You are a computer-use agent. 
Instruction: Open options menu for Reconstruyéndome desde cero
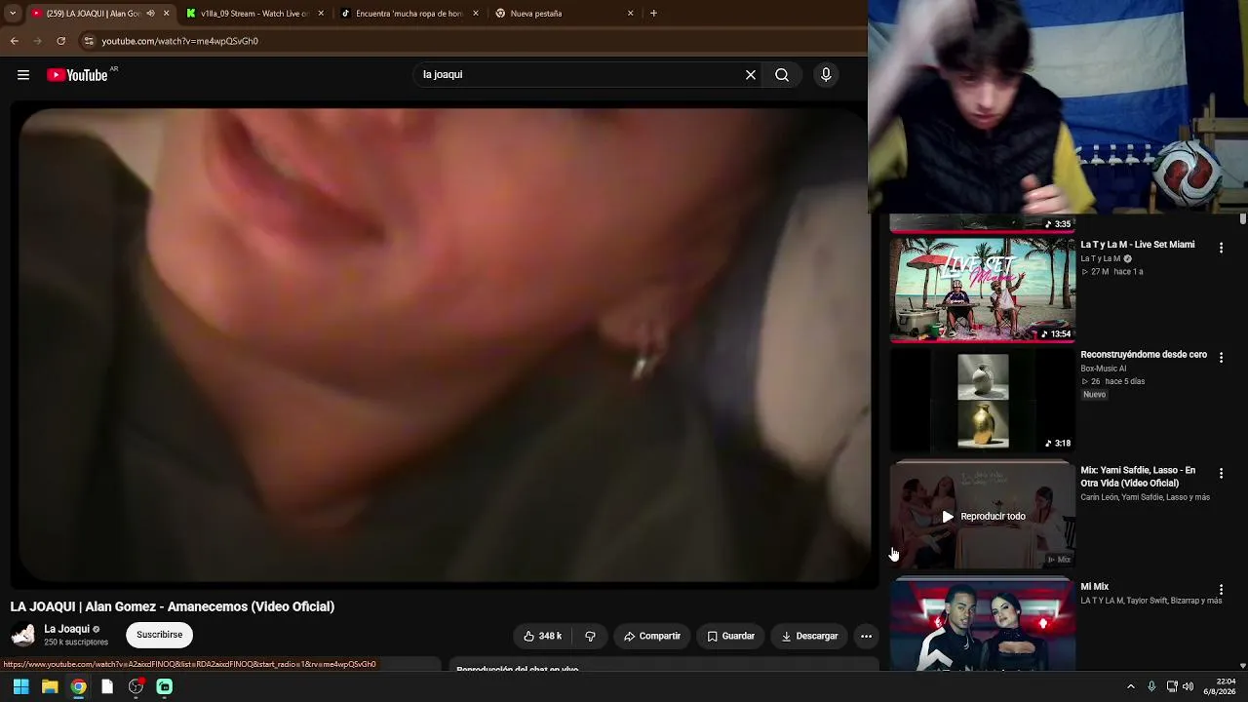pos(1221,358)
